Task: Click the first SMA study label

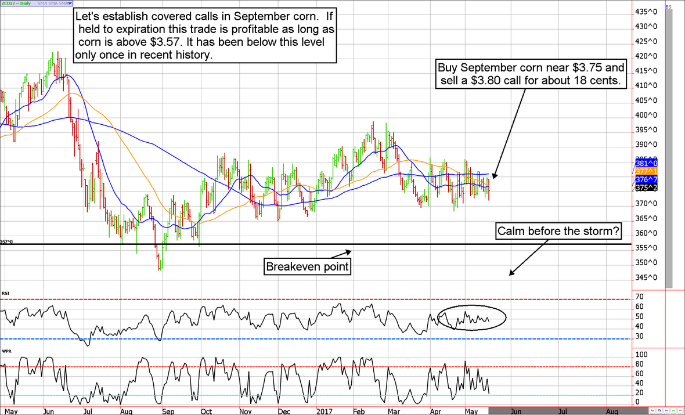Action: coord(43,3)
